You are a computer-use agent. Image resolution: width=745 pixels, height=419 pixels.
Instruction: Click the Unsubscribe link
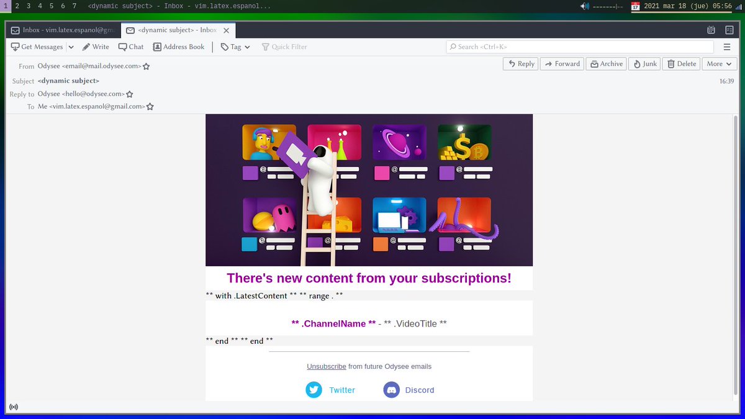(x=327, y=366)
